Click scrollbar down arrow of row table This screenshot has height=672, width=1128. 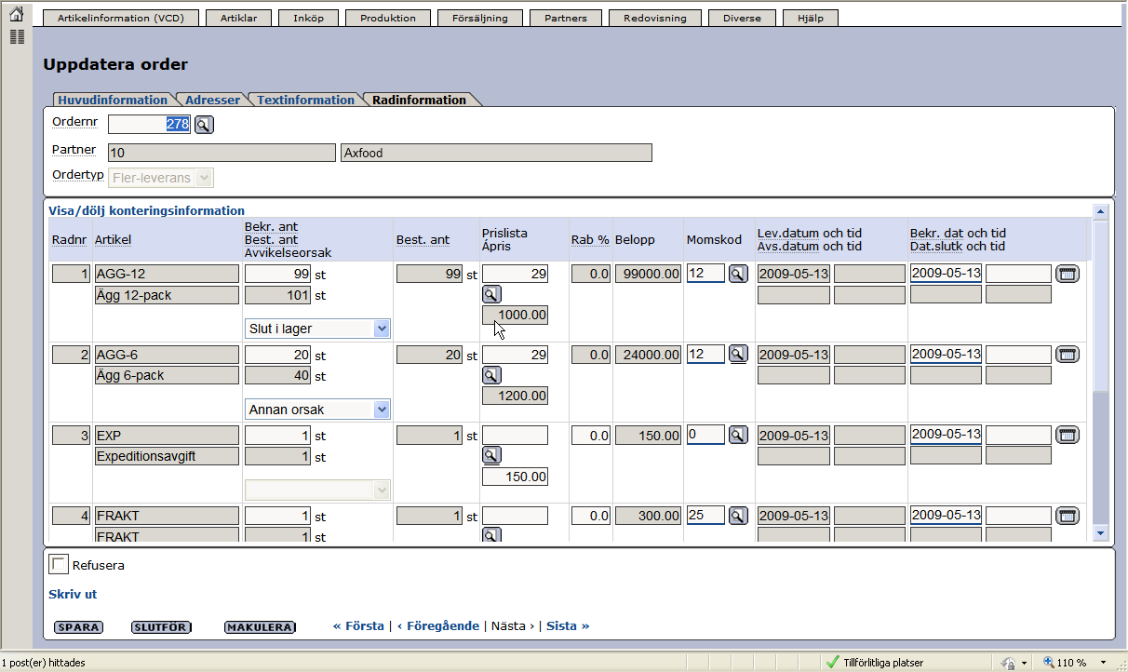click(x=1101, y=533)
